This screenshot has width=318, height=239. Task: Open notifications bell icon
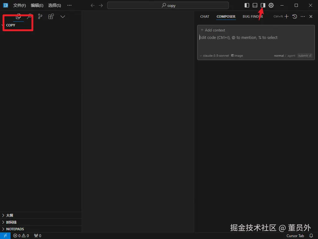coord(311,236)
